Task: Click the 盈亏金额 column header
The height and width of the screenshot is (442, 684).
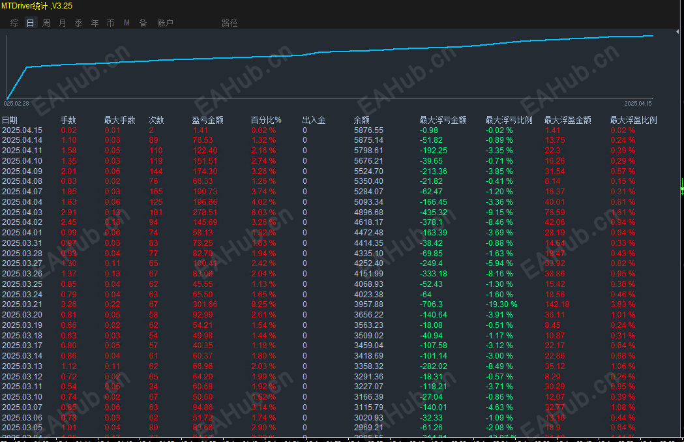Action: tap(207, 120)
